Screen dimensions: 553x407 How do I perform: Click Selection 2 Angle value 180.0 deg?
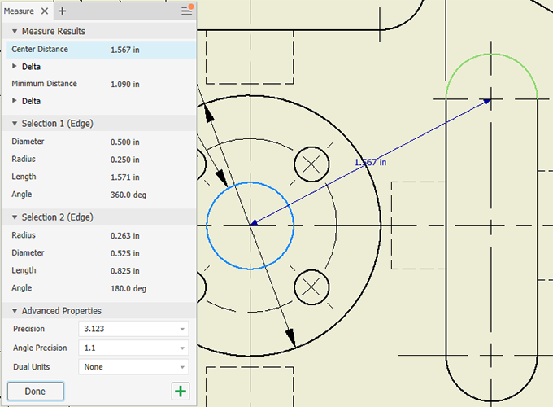128,289
